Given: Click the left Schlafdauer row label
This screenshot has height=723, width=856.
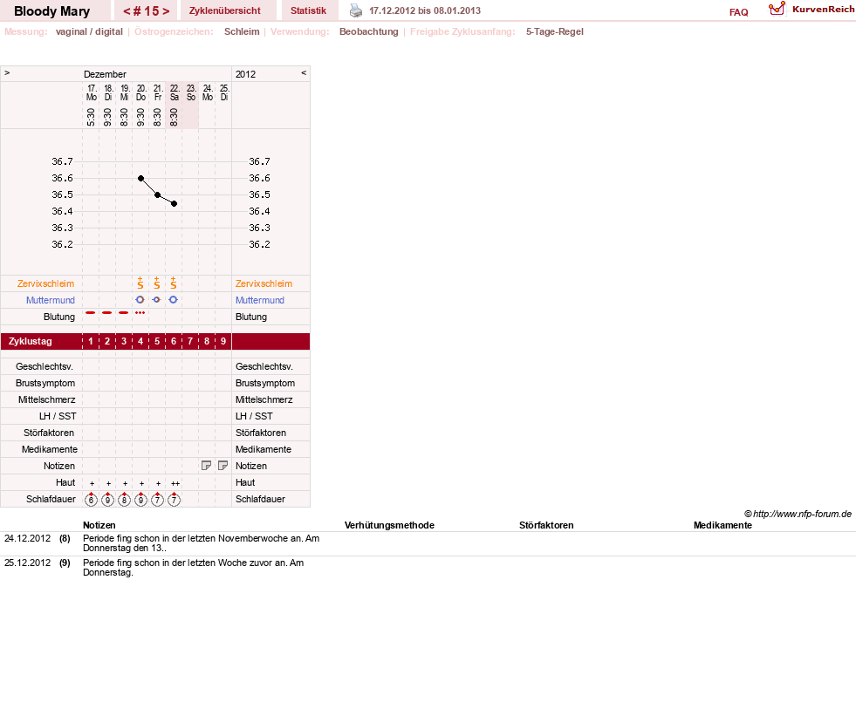Looking at the screenshot, I should (51, 499).
